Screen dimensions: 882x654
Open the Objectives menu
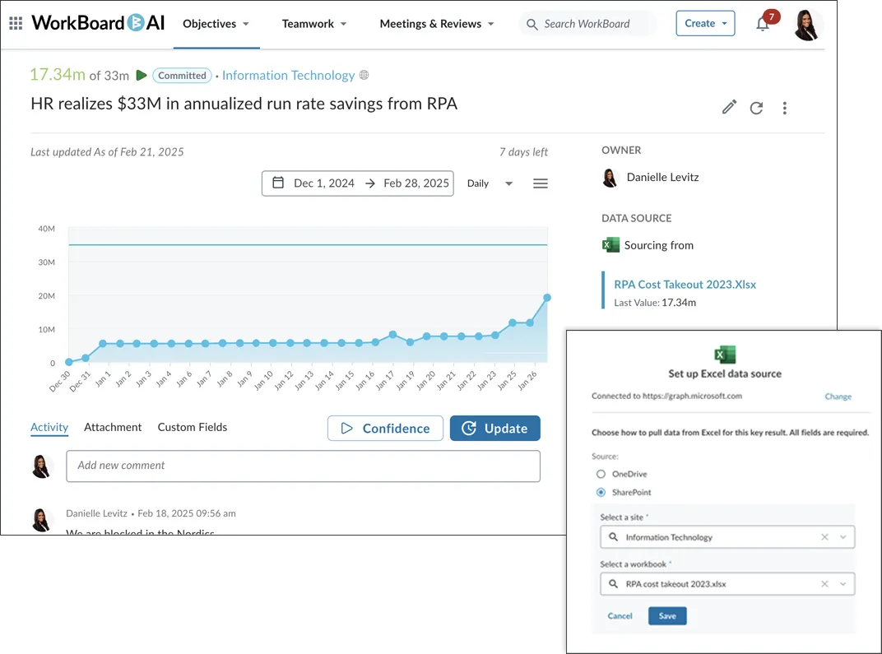[x=216, y=24]
